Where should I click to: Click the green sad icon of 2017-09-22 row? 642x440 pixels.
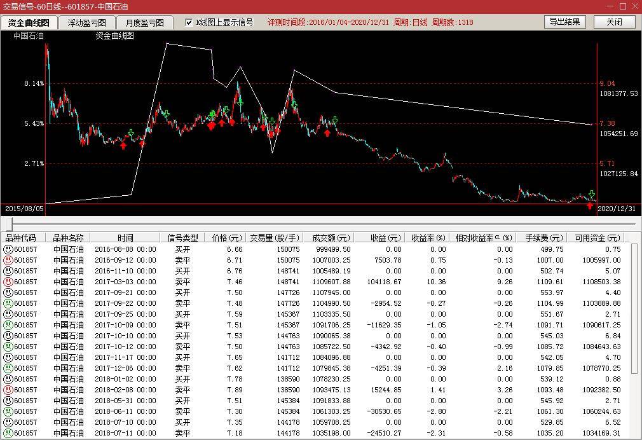(8, 303)
